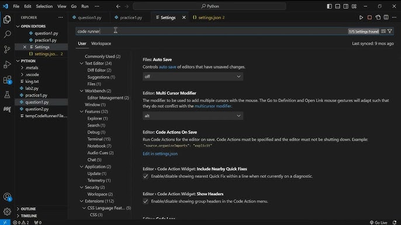Toggle Show Headers checkbox
This screenshot has height=225, width=401.
pos(146,201)
